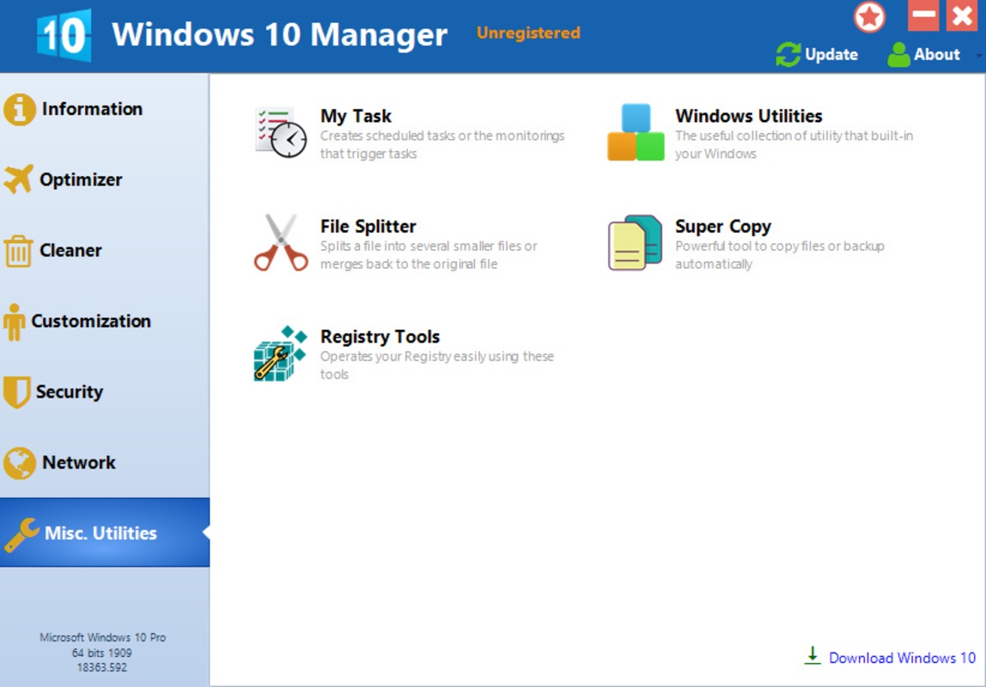This screenshot has height=687, width=986.
Task: Minimize the Windows 10 Manager window
Action: coord(922,16)
